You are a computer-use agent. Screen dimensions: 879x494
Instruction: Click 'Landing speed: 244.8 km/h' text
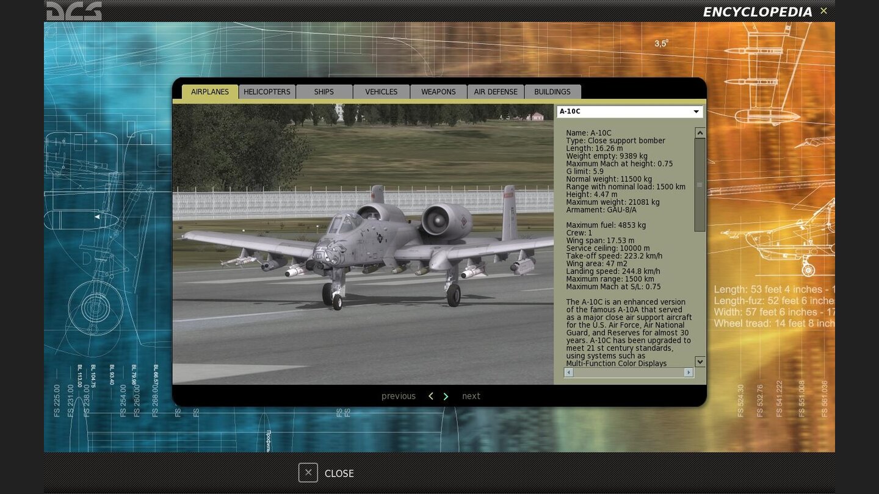pyautogui.click(x=613, y=271)
